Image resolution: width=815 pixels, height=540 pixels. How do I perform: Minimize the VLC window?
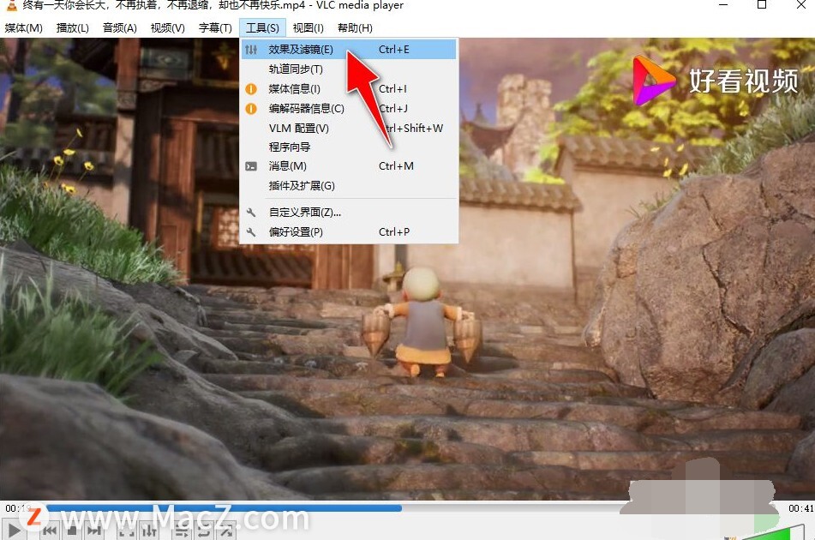(723, 4)
